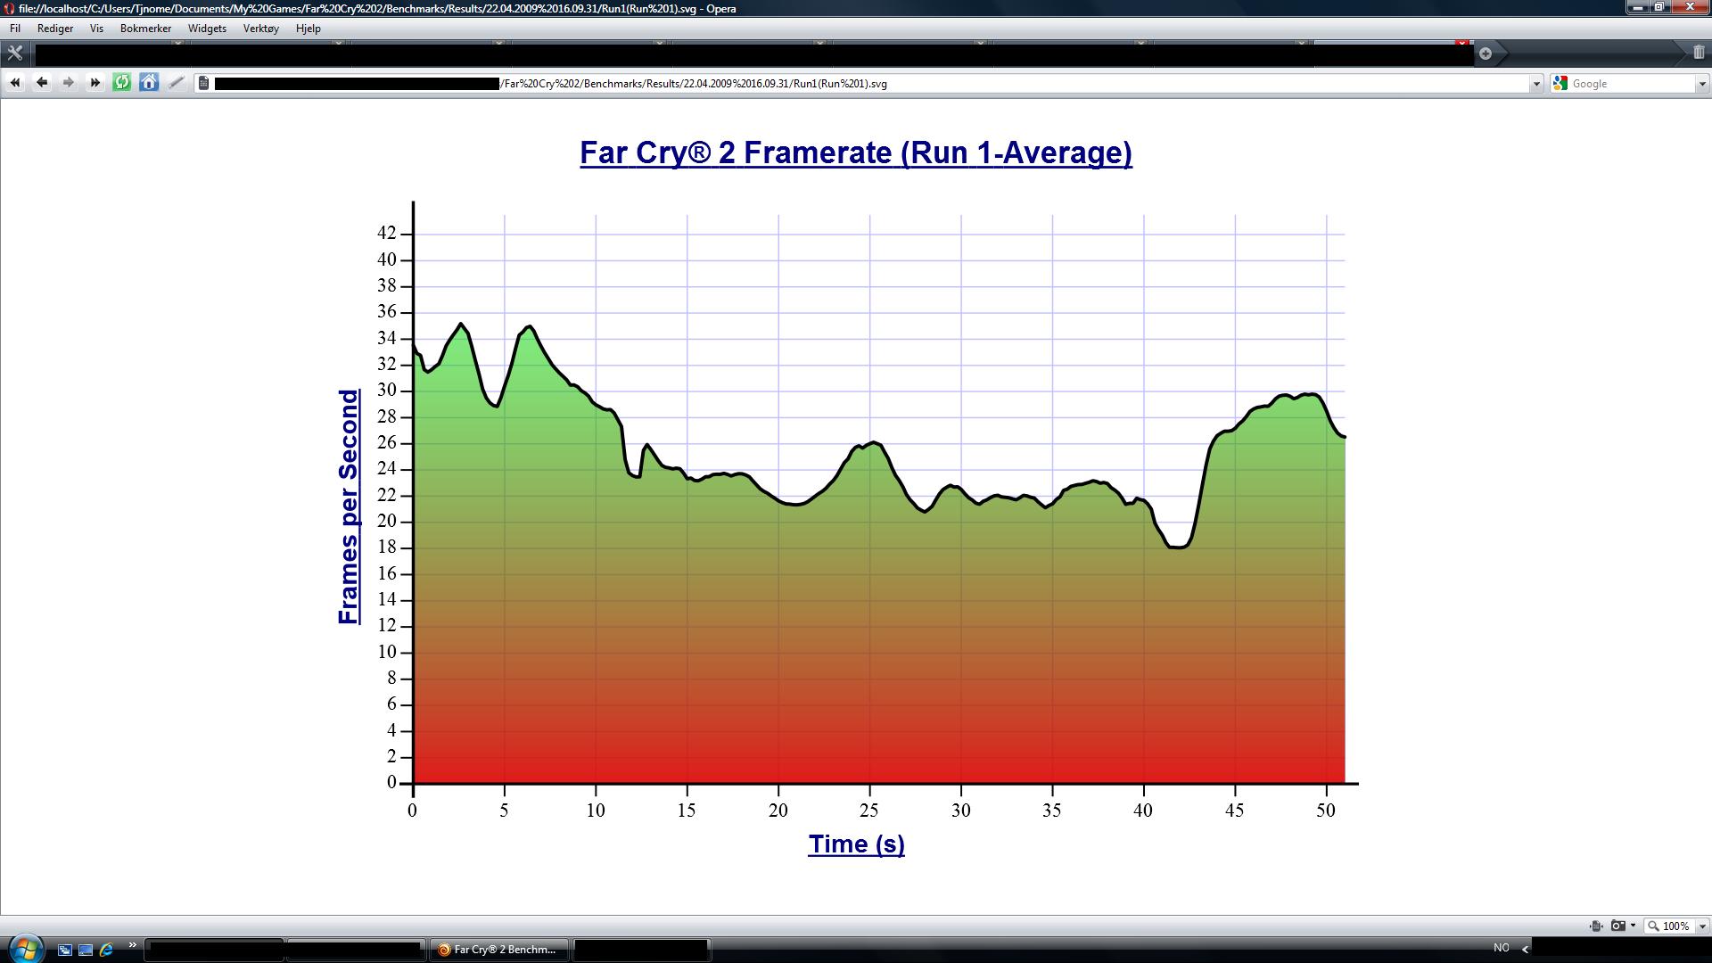Click the Far Cry 2 Framerate chart title
The image size is (1712, 963).
pos(856,152)
